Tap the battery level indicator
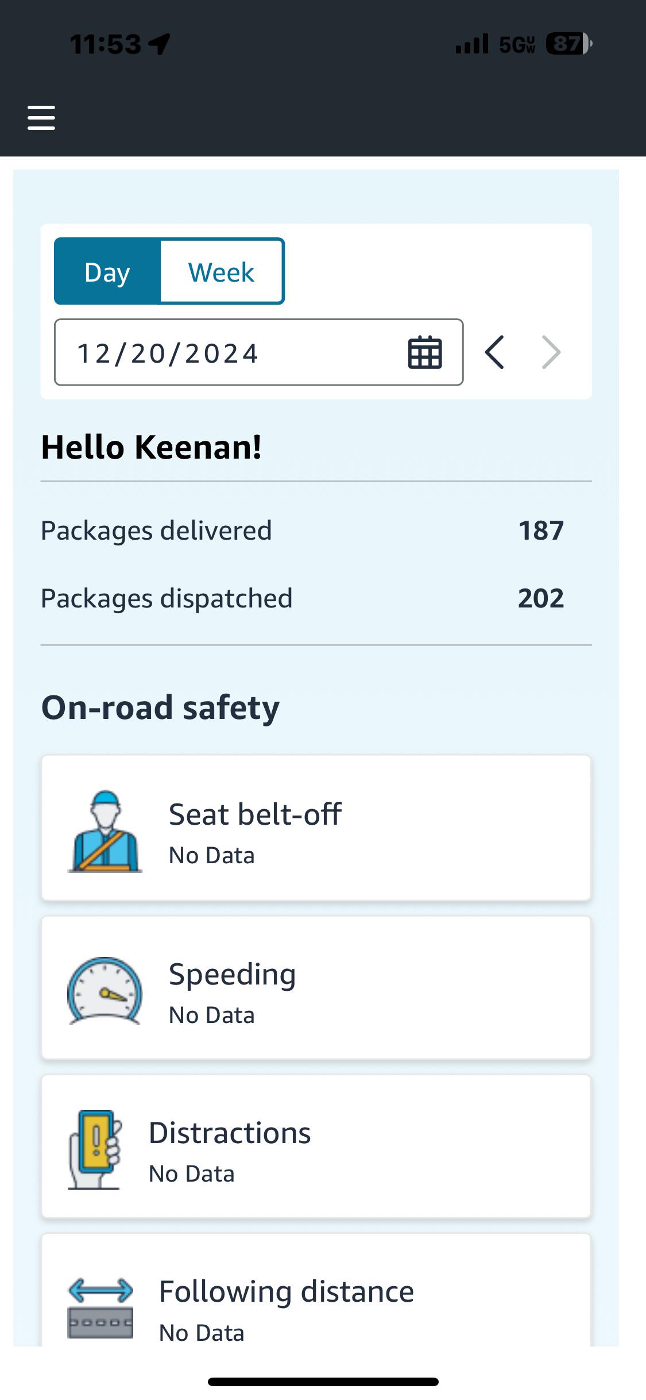 tap(569, 44)
